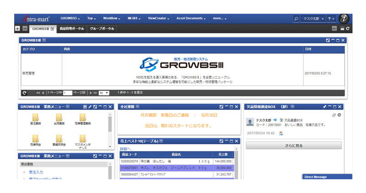Viewport: 366px width, 193px height.
Task: Click the attachment icon after 2017/05/24 10:42
Action: point(281,134)
